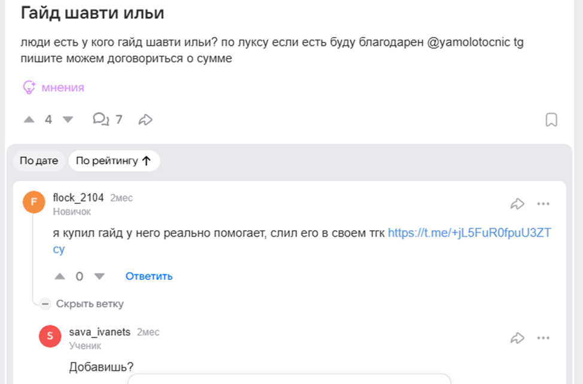This screenshot has width=583, height=384.
Task: Open flock_2104's user profile name
Action: pos(78,198)
